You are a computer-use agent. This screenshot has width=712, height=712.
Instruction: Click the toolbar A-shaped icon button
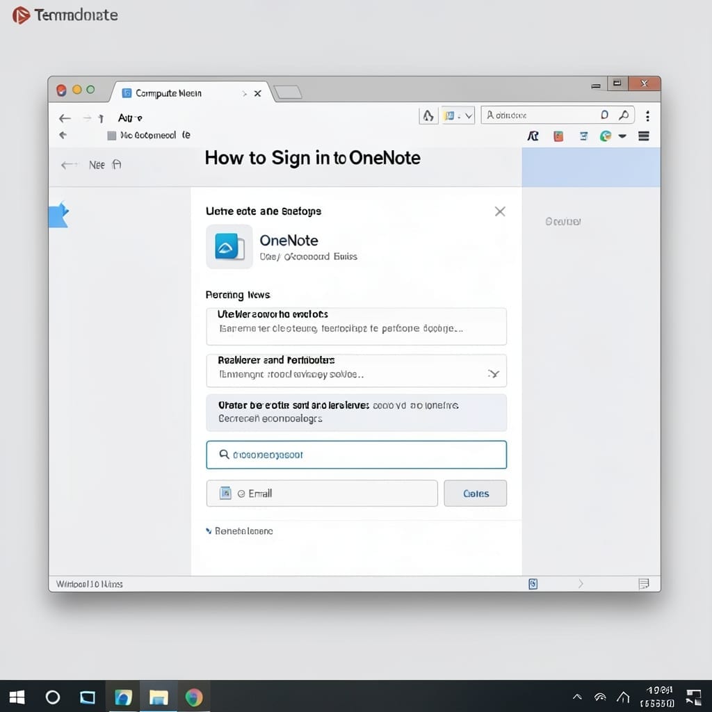click(x=428, y=116)
